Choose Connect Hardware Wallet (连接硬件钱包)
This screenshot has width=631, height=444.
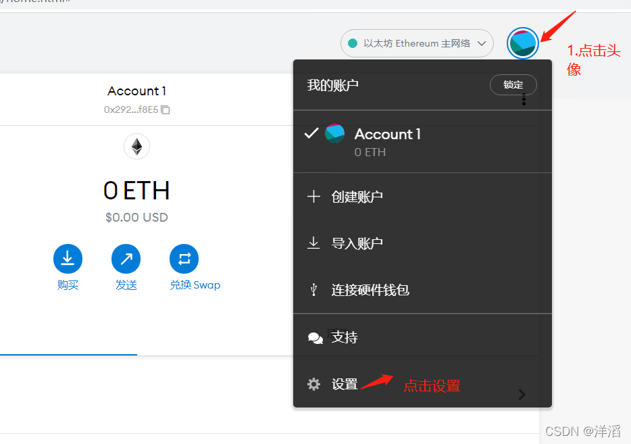(422, 290)
